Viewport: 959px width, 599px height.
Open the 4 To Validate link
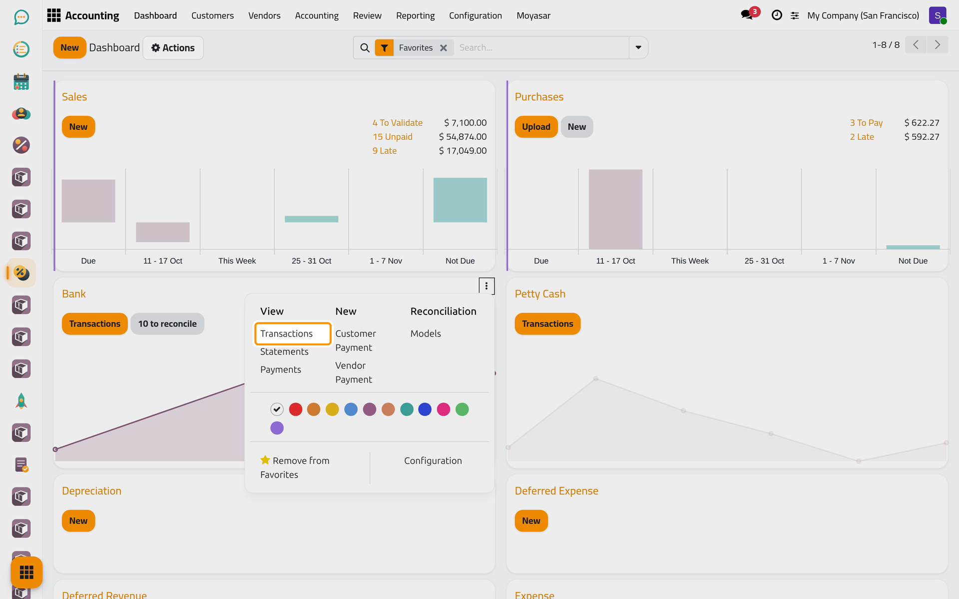point(397,123)
